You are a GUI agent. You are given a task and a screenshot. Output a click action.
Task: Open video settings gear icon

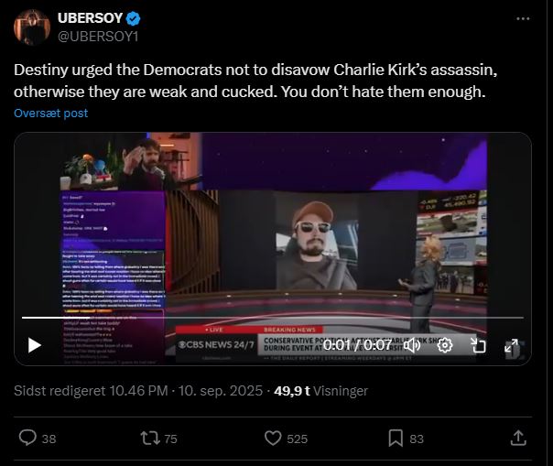tap(445, 345)
